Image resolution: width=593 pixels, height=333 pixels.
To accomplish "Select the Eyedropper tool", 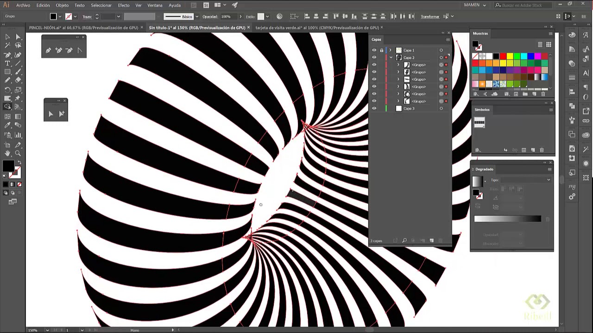I will [x=7, y=125].
